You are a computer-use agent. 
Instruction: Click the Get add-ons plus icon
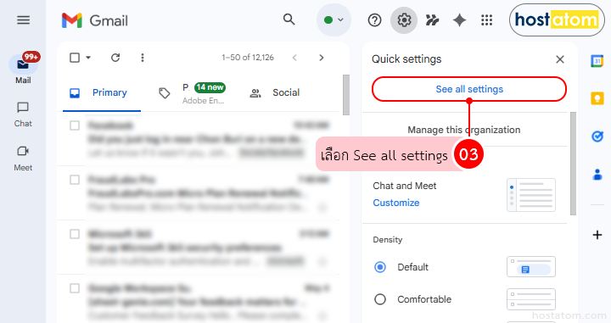(x=597, y=235)
